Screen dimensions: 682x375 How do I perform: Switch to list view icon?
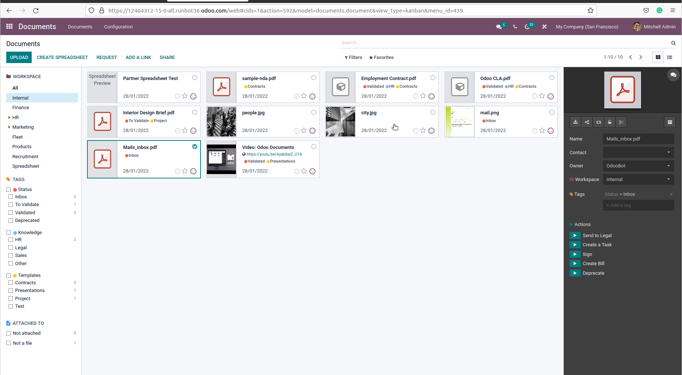coord(669,57)
